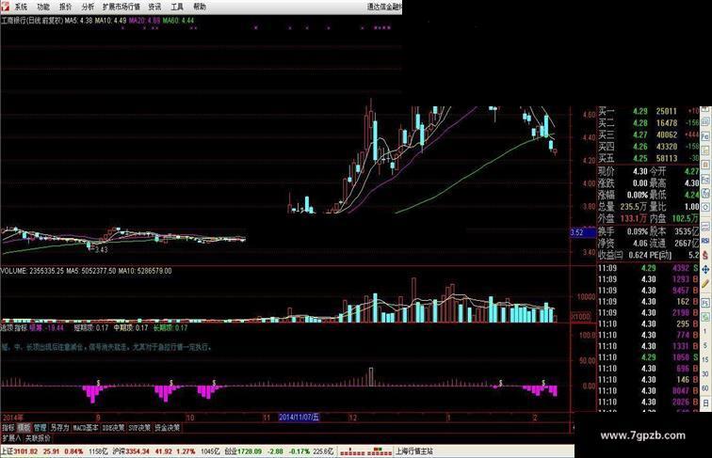Open the 帮助 menu

(x=200, y=7)
